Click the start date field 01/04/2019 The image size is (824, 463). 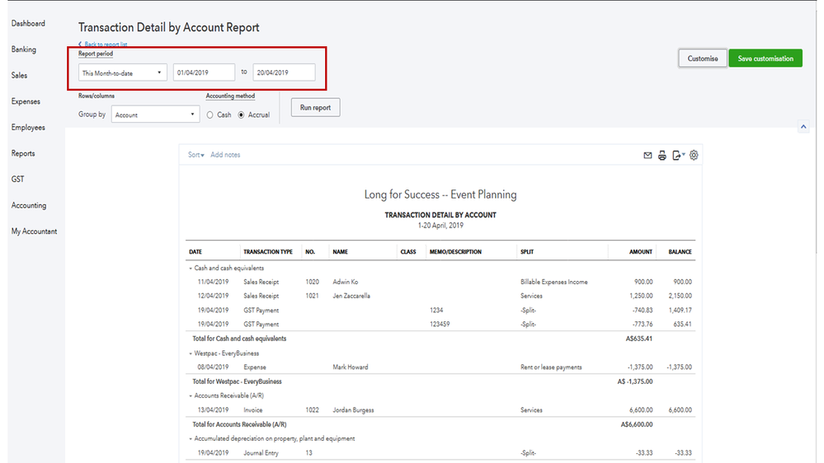point(204,72)
